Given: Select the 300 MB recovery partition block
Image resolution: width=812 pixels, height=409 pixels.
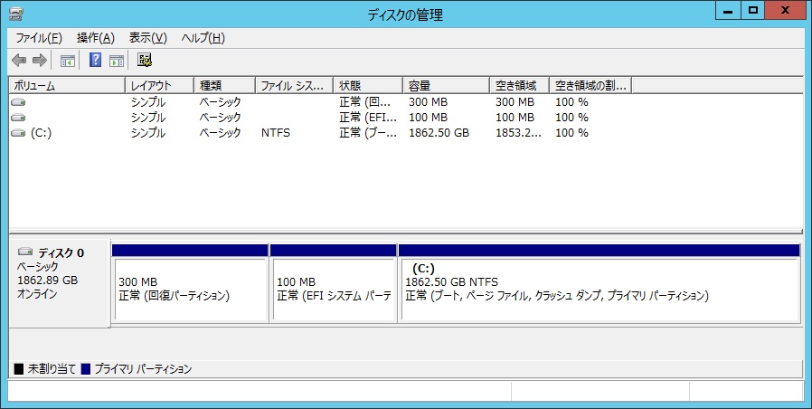Looking at the screenshot, I should 190,289.
